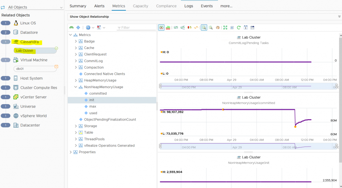This screenshot has height=188, width=342.
Task: Click the stacked bar chart icon
Action: 168,28
